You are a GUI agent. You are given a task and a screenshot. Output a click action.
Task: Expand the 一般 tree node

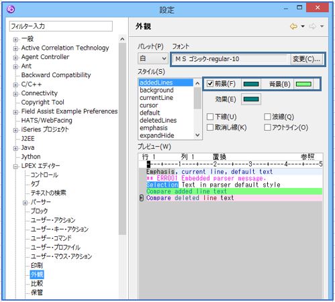(15, 40)
